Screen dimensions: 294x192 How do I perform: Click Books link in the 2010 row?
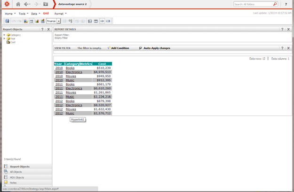pos(70,68)
